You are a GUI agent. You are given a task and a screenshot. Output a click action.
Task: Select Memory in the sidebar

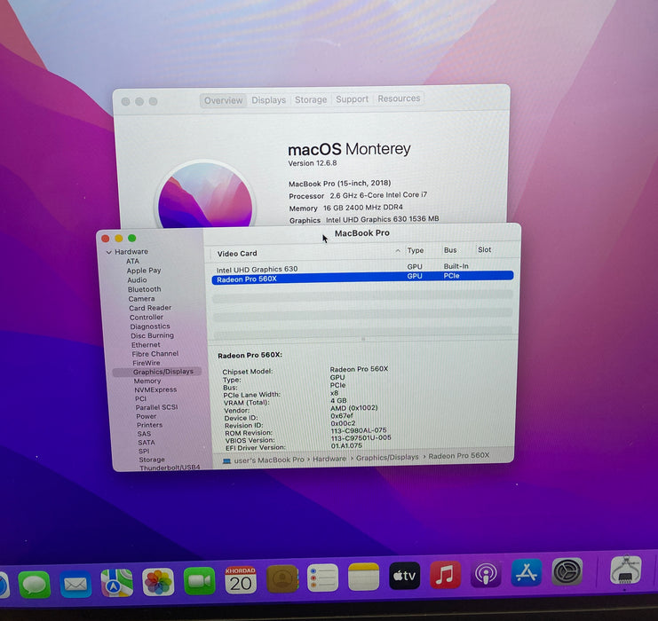[x=147, y=381]
